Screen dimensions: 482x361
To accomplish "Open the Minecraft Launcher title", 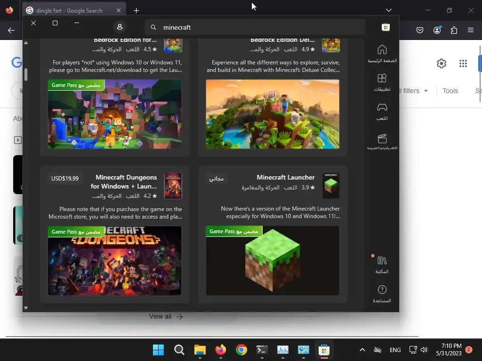I will tap(286, 177).
